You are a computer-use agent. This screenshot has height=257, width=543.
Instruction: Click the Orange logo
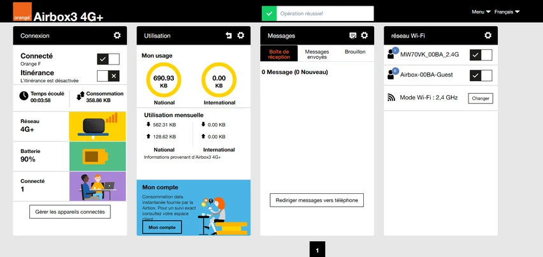pos(22,11)
